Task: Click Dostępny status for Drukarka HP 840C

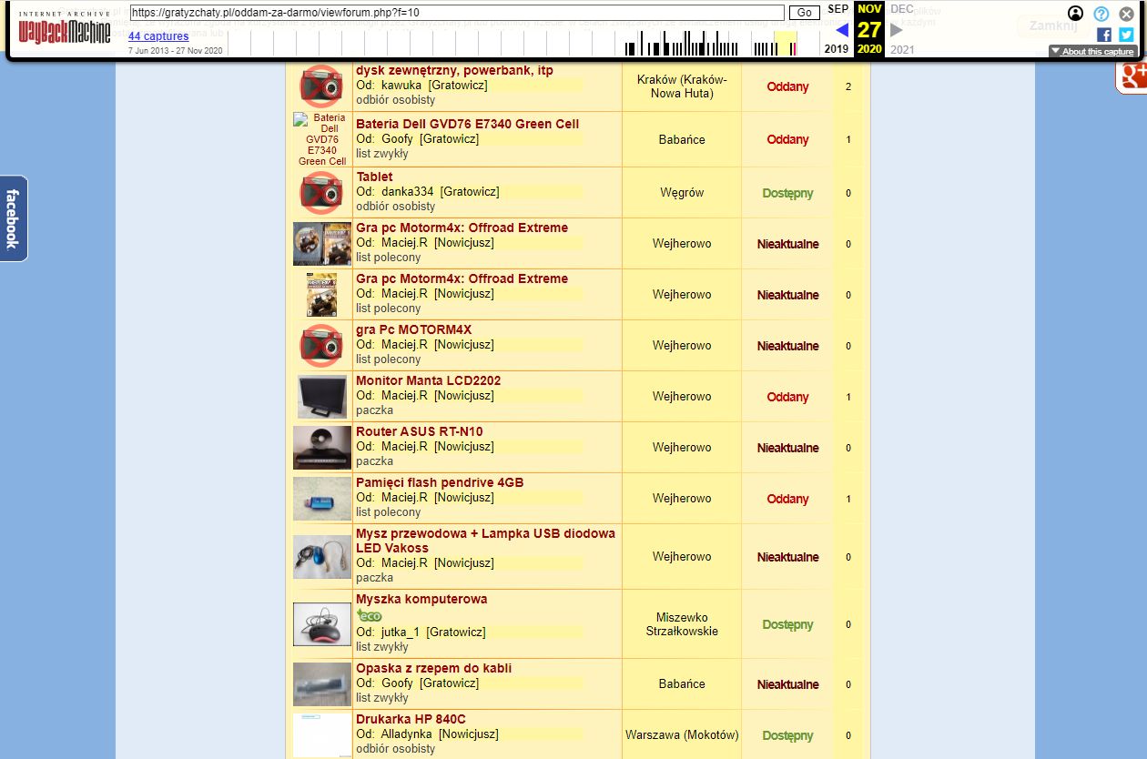Action: coord(787,735)
